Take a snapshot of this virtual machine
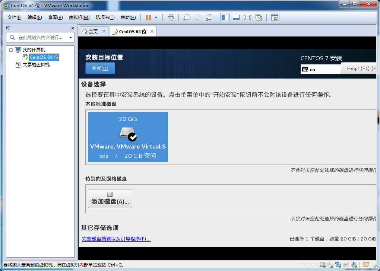 coord(187,17)
